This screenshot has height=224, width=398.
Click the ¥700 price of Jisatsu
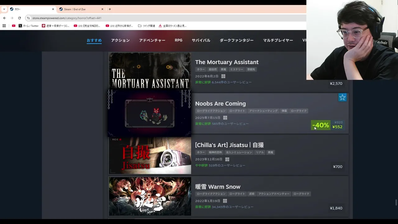[x=338, y=167]
